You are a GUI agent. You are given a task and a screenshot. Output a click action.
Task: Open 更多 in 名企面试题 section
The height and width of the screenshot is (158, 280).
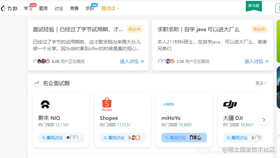click(261, 83)
